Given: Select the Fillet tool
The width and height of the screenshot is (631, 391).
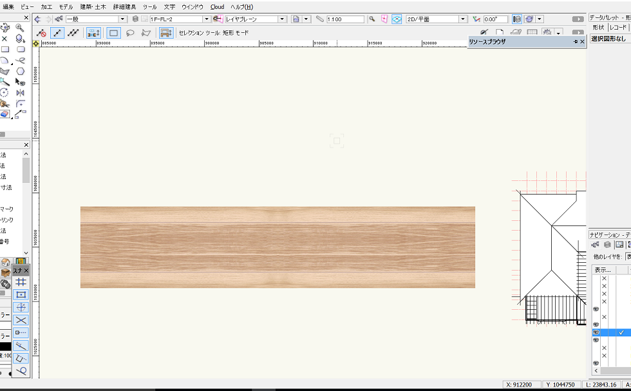Looking at the screenshot, I should coord(20,104).
